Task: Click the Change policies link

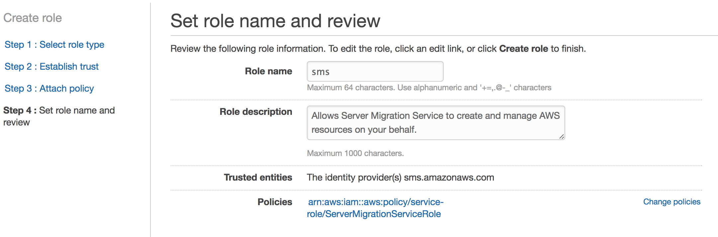Action: (x=672, y=202)
